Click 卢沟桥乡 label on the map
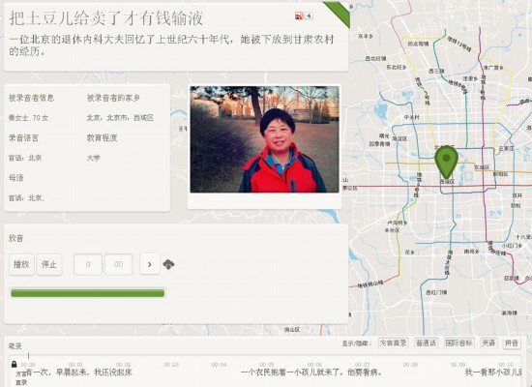This screenshot has width=532, height=387. (398, 223)
